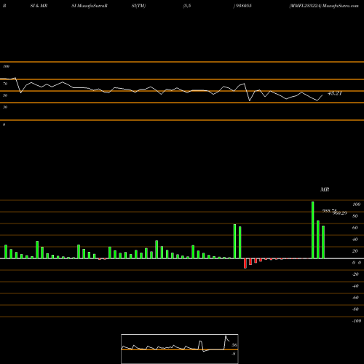This screenshot has height=364, width=364.
Task: Click the MR axis label '-20'
Action: click(355, 274)
